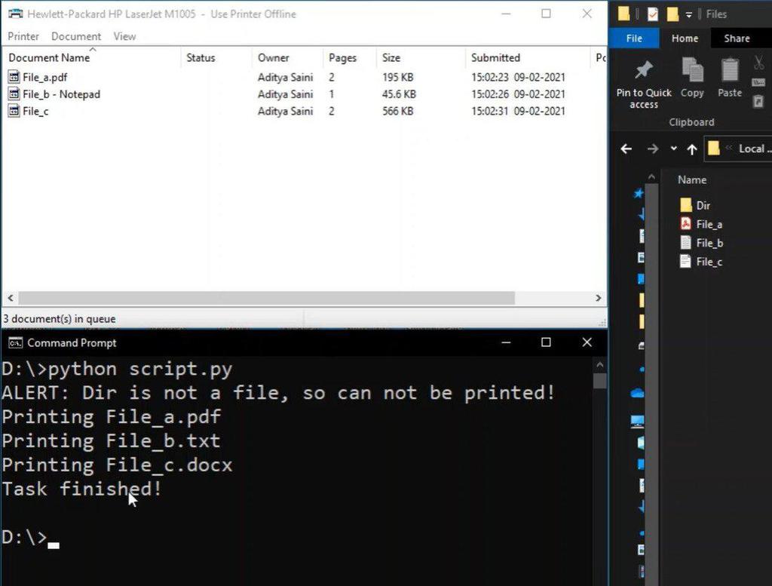Open Customize Quick Access Toolbar dropdown
Screen dimensions: 772x586
tap(689, 15)
